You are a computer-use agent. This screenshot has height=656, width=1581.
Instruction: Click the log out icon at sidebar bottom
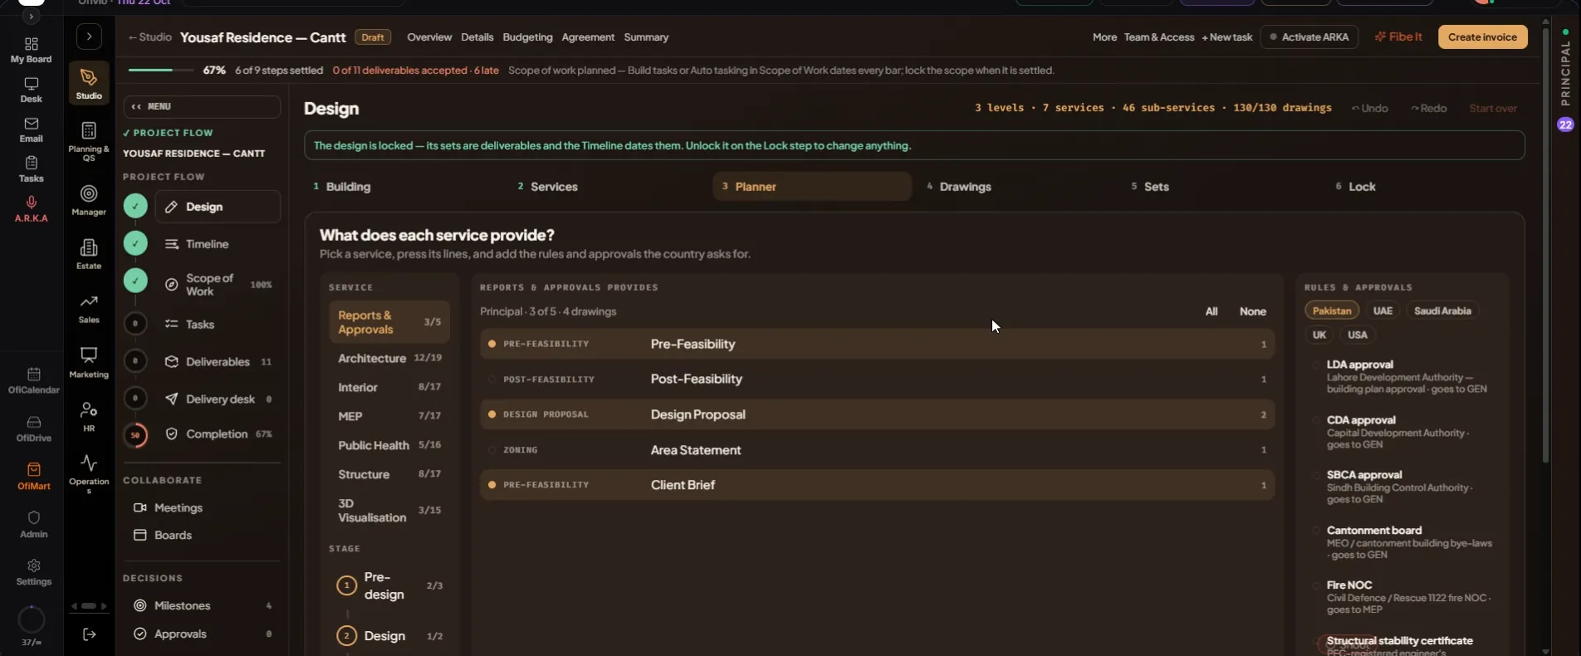point(89,634)
